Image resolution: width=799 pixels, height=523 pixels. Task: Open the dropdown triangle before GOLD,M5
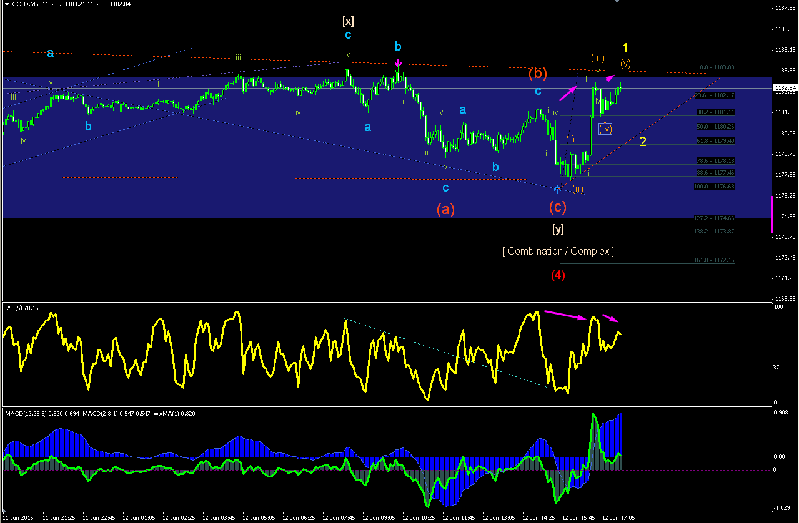[7, 5]
